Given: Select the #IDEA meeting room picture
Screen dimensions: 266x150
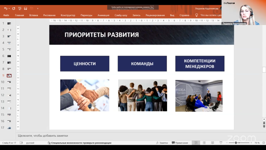Looking at the screenshot, I should tap(199, 96).
